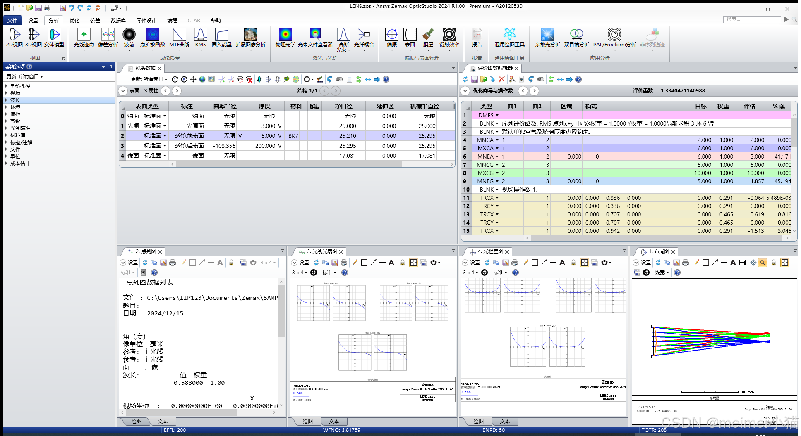Open 3 x 4 layout dropdown in 光线光扇图
This screenshot has width=801, height=436.
point(300,272)
